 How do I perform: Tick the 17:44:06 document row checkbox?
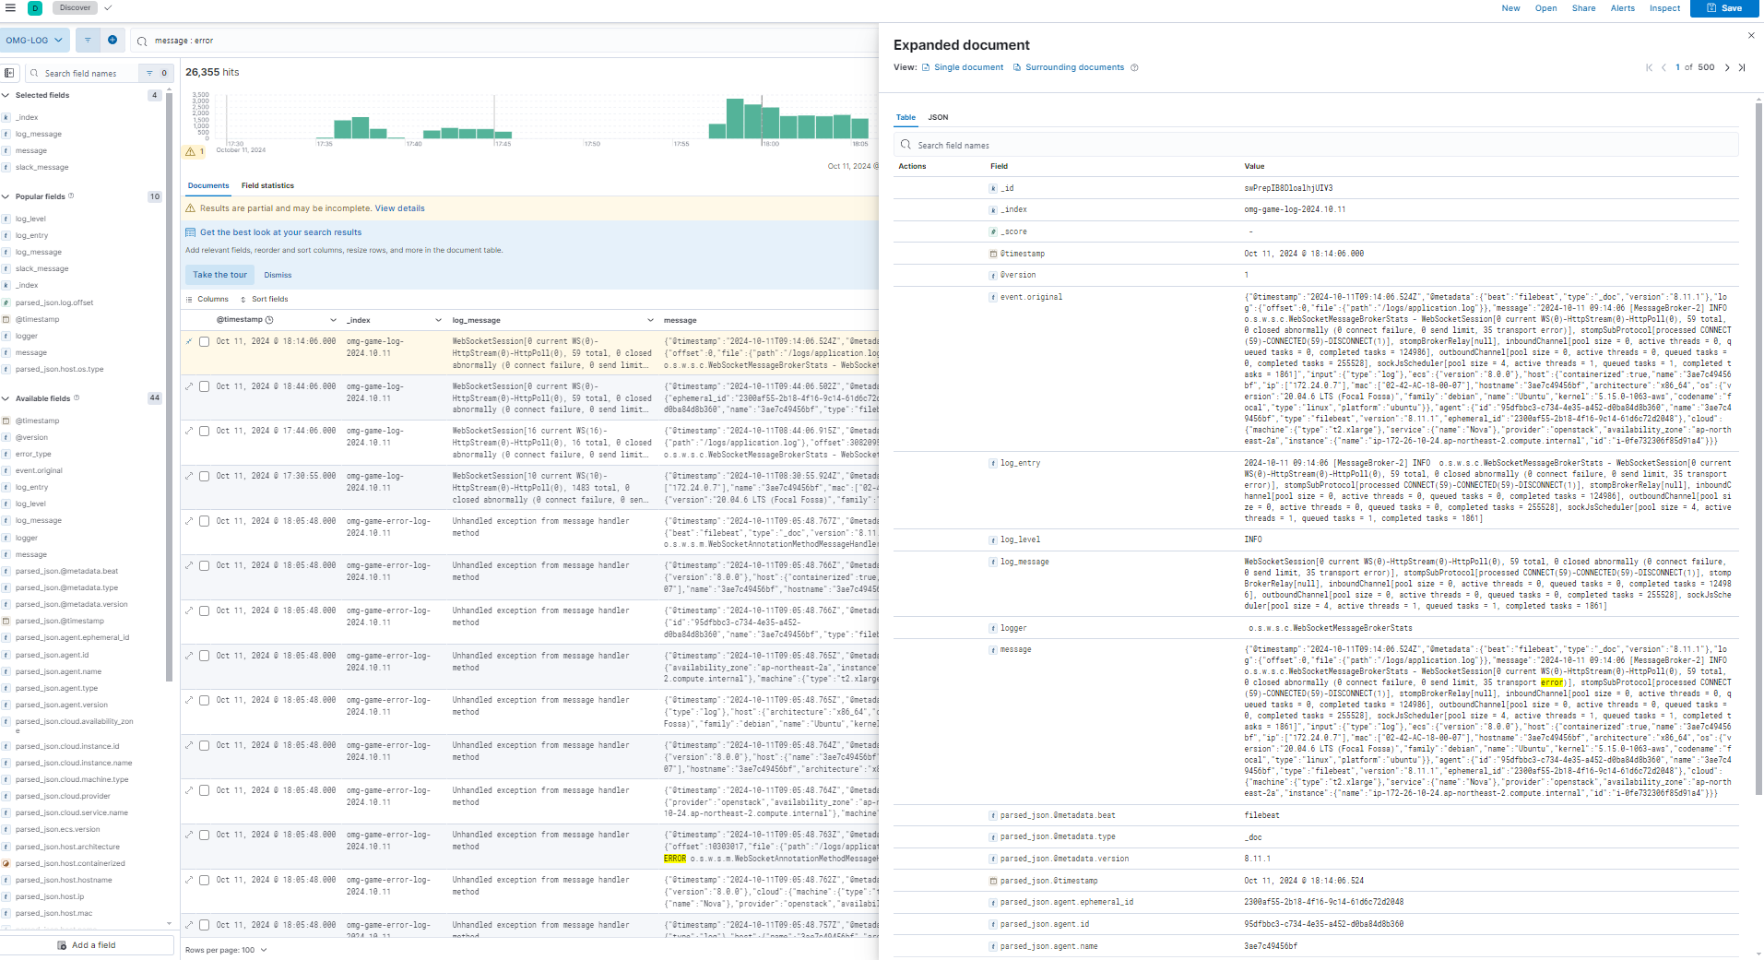[x=205, y=431]
